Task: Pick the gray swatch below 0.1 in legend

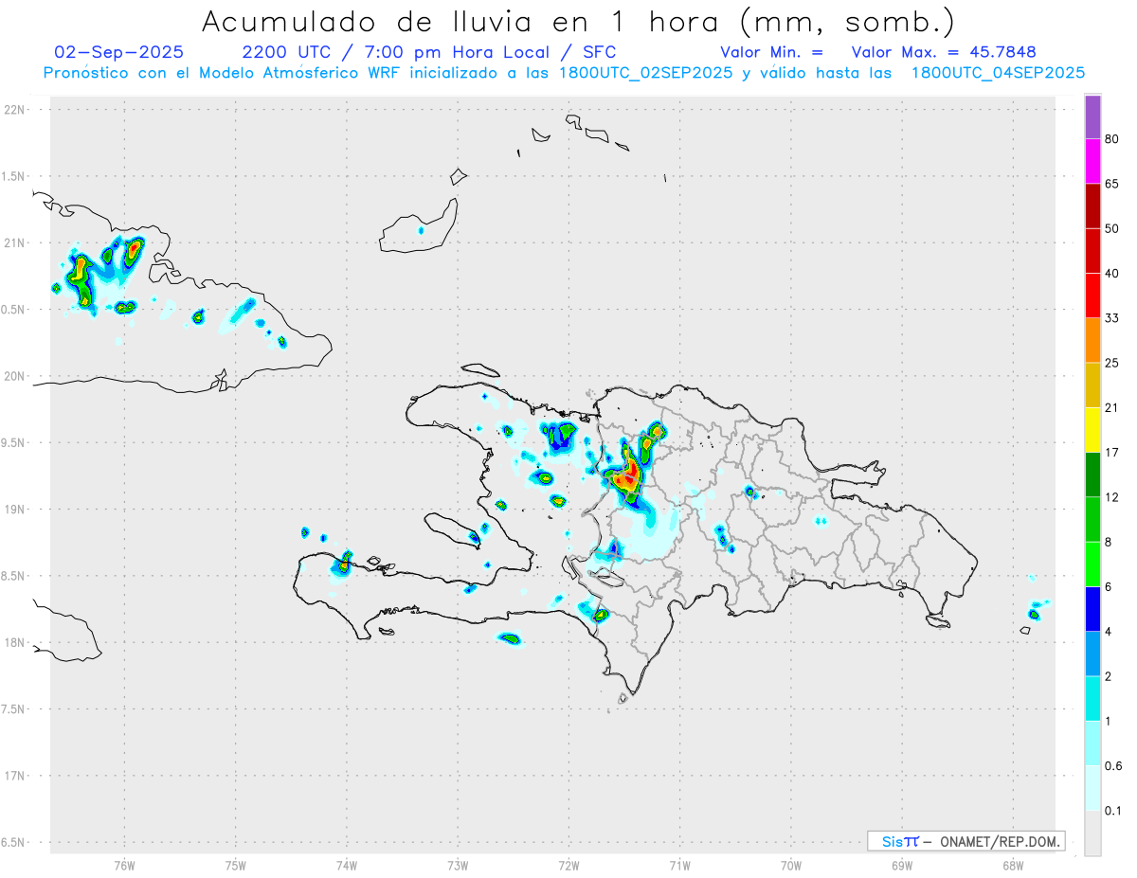Action: coord(1092,833)
